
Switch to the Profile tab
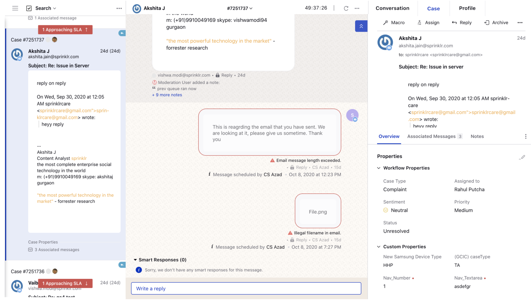(x=467, y=8)
